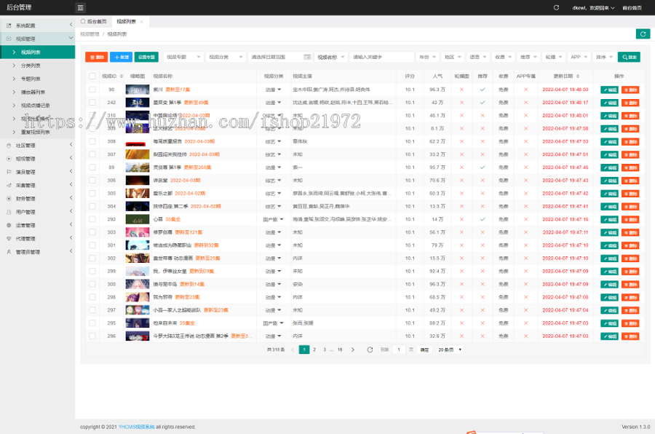Viewport: 655px width, 434px height.
Task: Click the 设置专题 button
Action: click(x=146, y=57)
